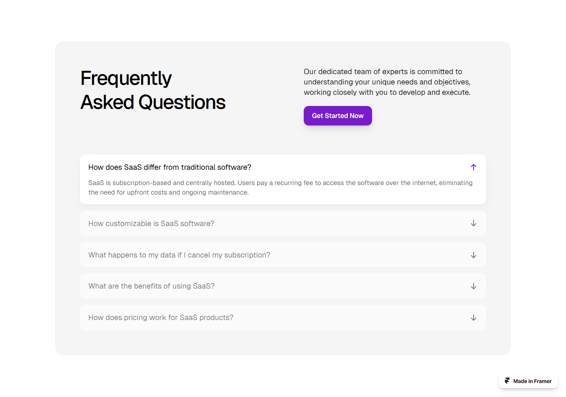
Task: Click the Get Started Now button
Action: pos(338,116)
